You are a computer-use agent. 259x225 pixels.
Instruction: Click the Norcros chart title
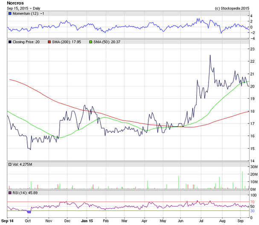(x=15, y=3)
